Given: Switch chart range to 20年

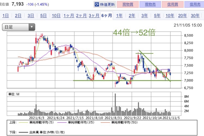Looking at the screenshot, I should coord(182,16).
